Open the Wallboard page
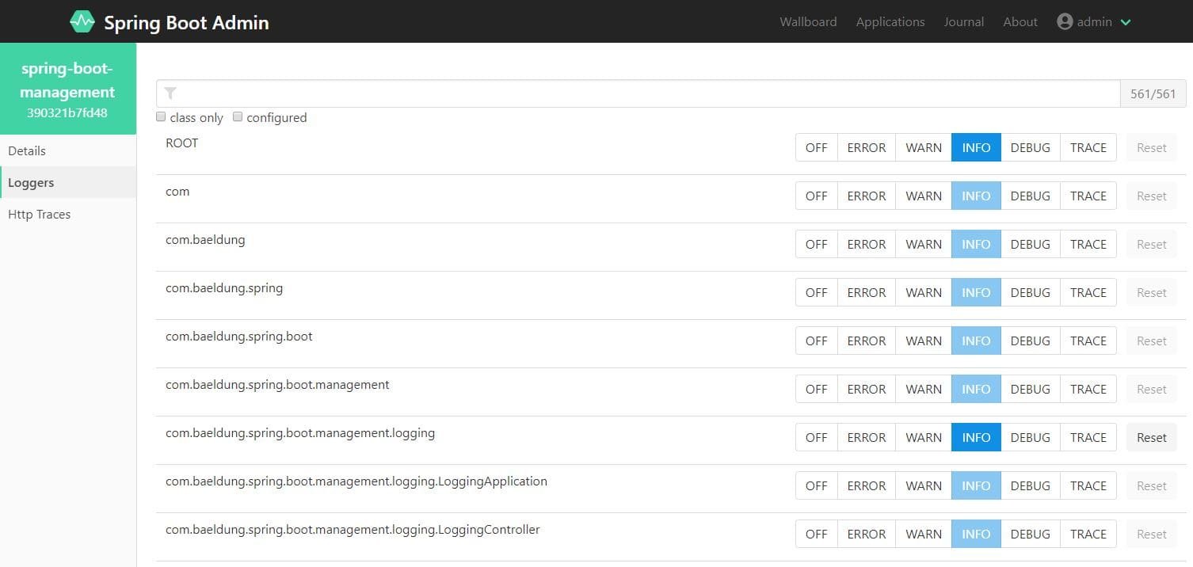 click(x=808, y=21)
